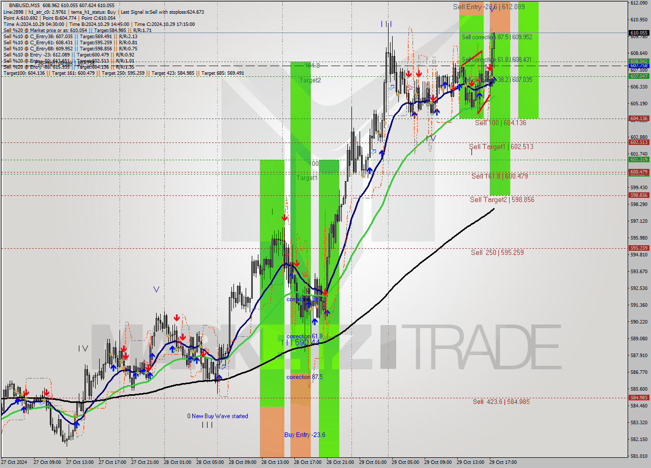Screen dimensions: 651x468
Task: Click the 590.220 price scale value
Action: 639,321
